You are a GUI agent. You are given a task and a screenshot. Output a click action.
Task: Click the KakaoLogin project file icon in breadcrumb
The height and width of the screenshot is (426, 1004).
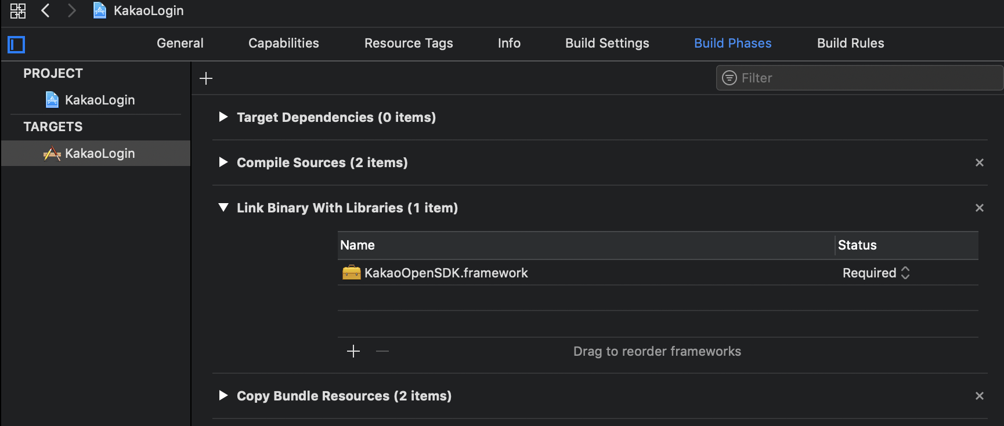point(100,10)
